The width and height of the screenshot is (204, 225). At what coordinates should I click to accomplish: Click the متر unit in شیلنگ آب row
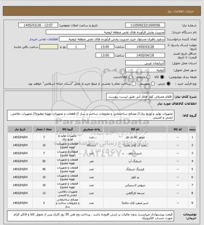91,161
